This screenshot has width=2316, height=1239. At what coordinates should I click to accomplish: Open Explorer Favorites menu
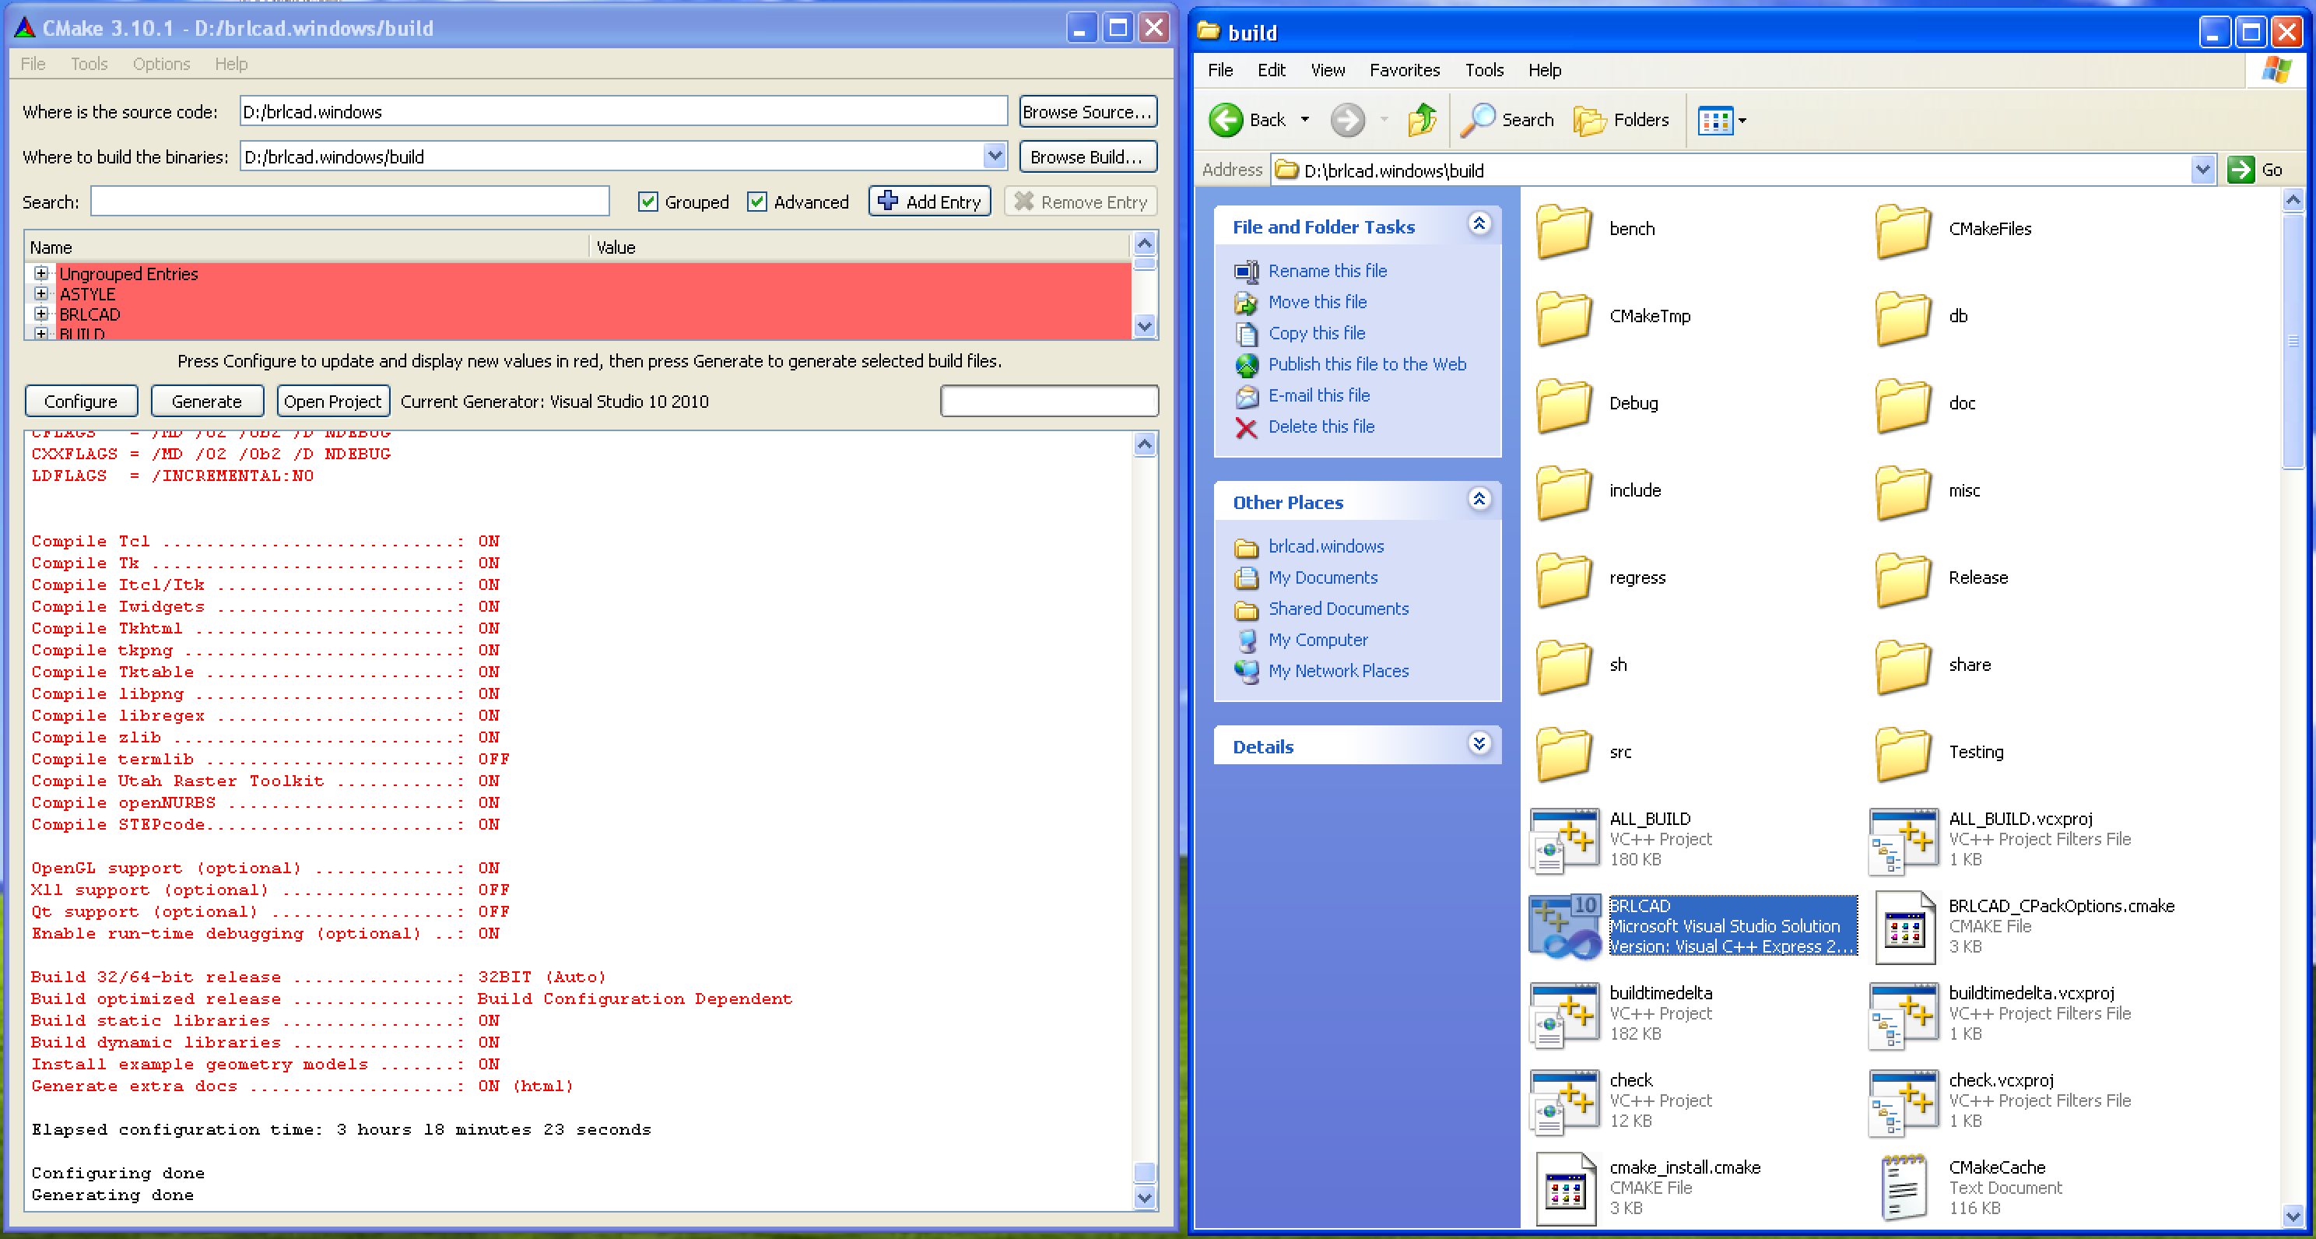coord(1405,70)
